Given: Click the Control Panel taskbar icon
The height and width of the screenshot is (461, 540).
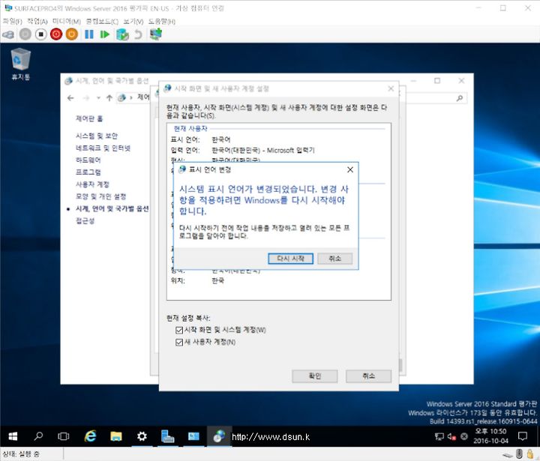Looking at the screenshot, I should pyautogui.click(x=219, y=436).
